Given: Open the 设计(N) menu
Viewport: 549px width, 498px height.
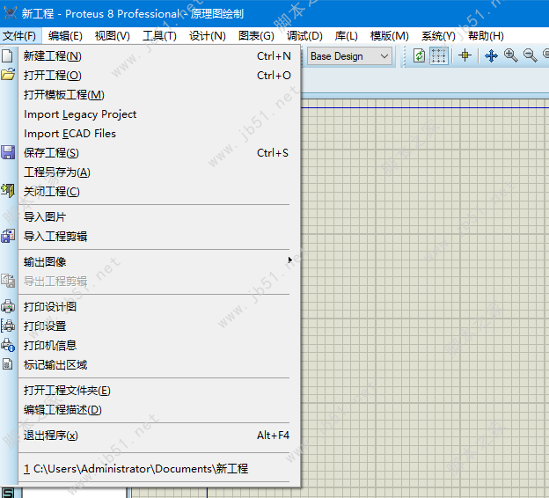Looking at the screenshot, I should click(x=208, y=36).
